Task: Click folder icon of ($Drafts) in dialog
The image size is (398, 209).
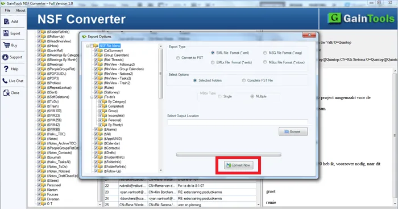Action: [101, 153]
